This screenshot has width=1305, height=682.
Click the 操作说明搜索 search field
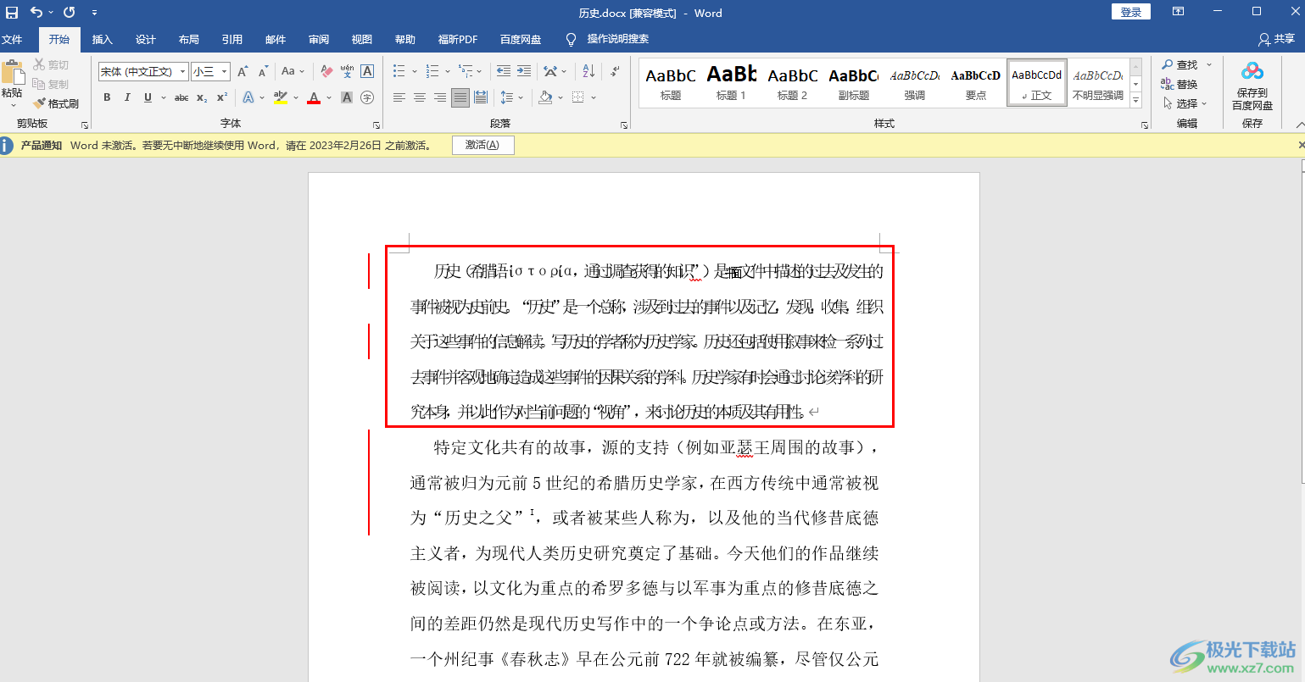[x=618, y=40]
